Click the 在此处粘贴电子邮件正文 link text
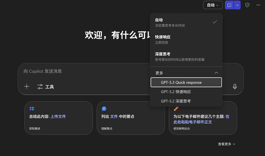The height and width of the screenshot is (156, 265). [201, 119]
